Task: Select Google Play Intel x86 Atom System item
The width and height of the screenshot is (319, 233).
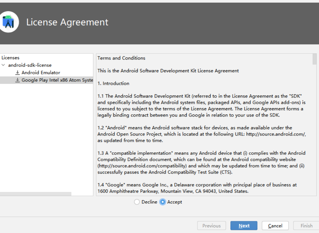Action: (x=47, y=80)
